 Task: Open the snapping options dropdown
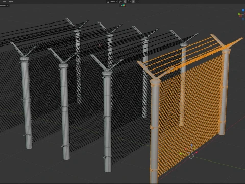129,2
